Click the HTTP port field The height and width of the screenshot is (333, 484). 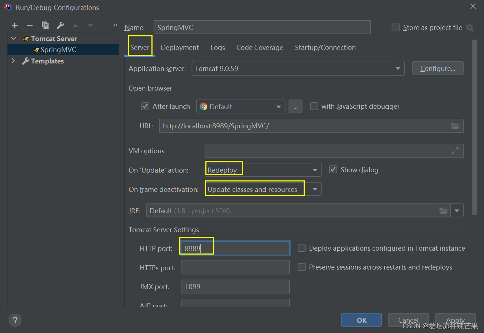235,249
